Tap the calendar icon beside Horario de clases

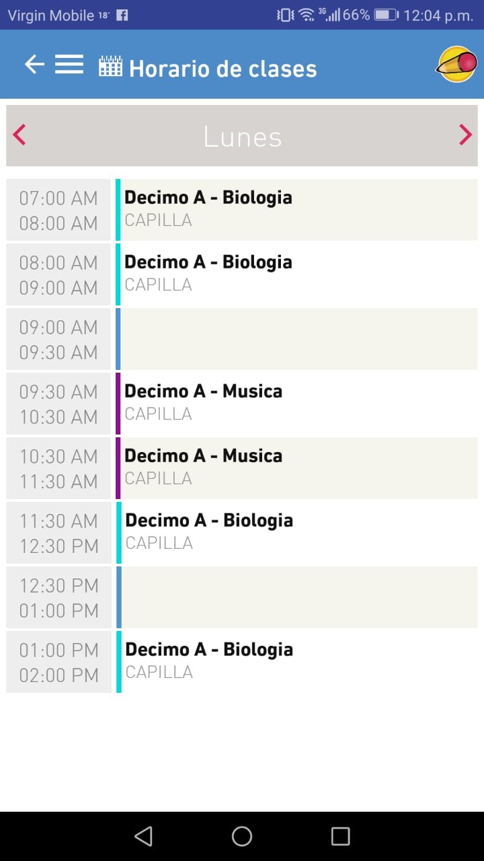tap(110, 67)
